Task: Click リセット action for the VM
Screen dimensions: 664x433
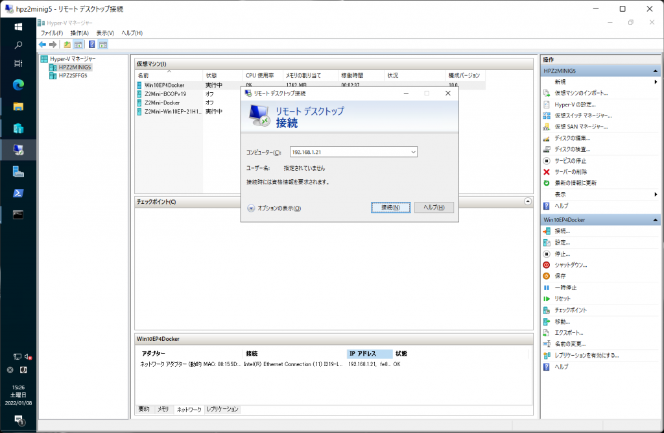Action: 562,299
